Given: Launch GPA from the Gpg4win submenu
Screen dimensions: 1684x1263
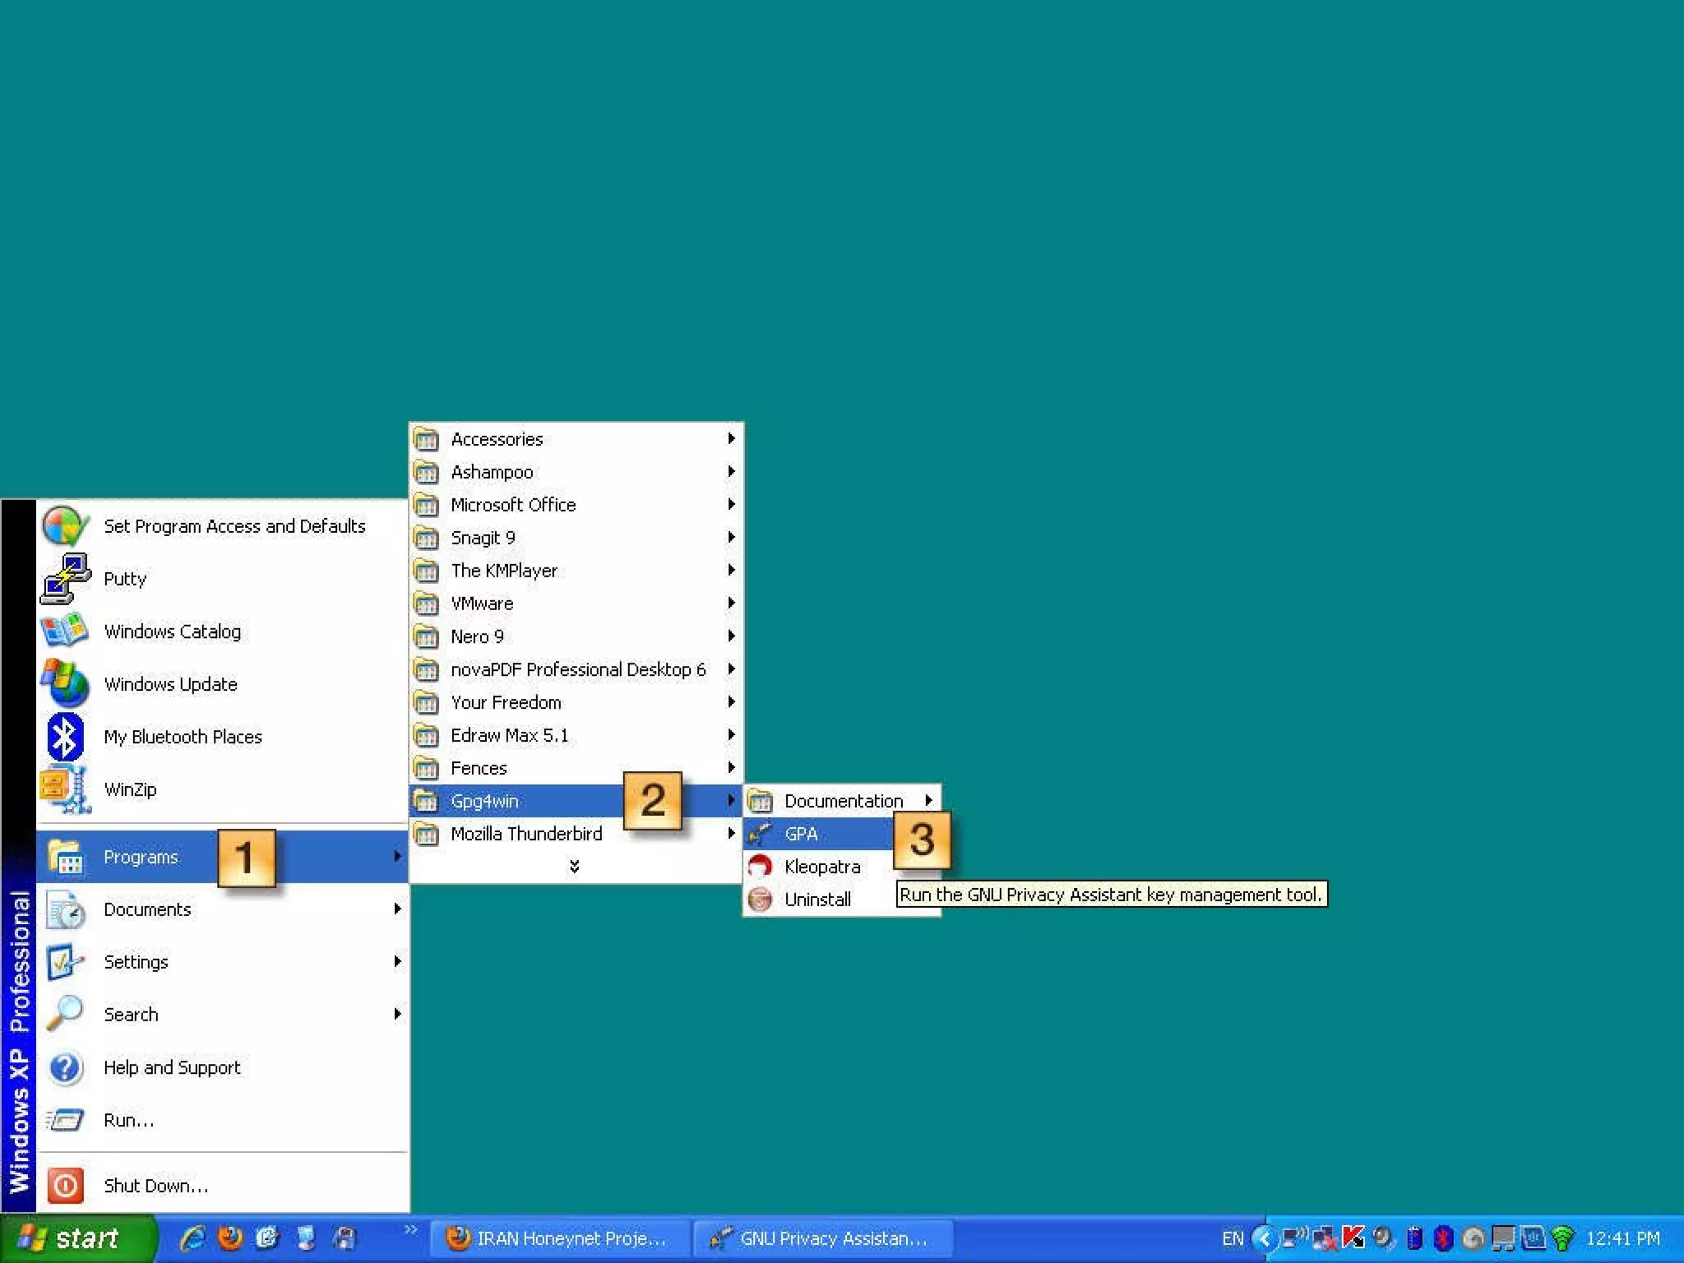Looking at the screenshot, I should [802, 834].
